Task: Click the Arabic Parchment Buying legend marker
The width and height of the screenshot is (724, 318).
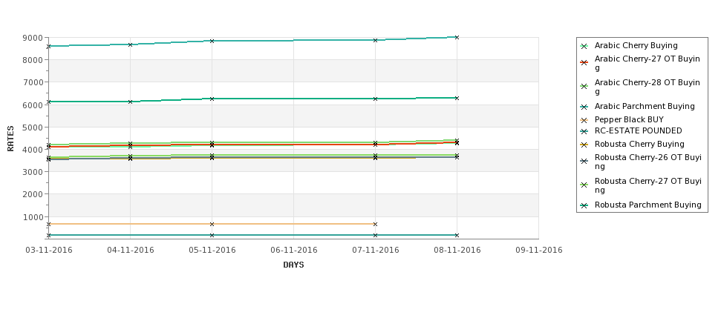Action: pos(584,107)
